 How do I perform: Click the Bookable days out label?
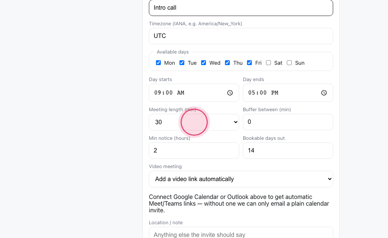tap(263, 138)
